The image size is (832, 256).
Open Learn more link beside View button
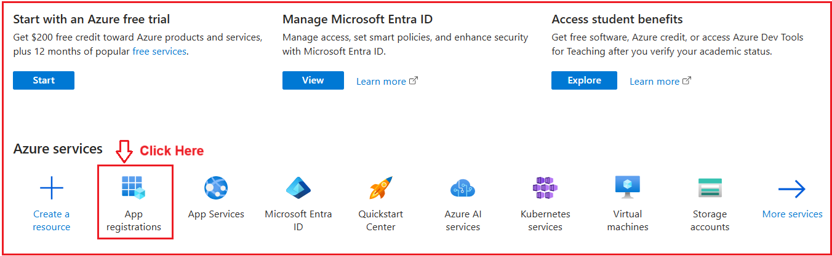[387, 81]
